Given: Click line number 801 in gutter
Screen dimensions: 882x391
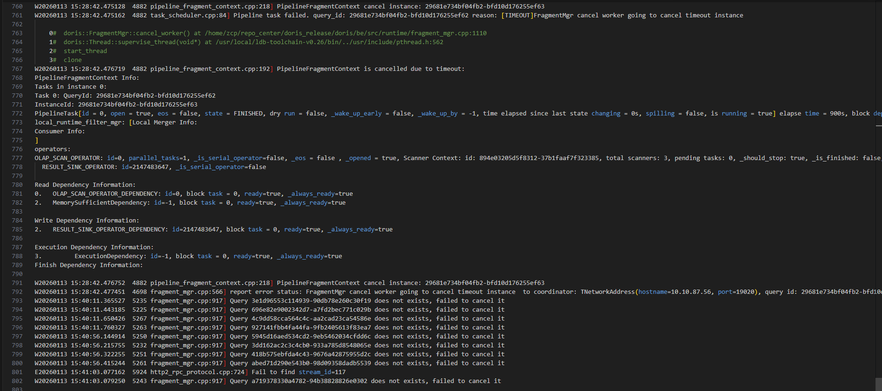Looking at the screenshot, I should pos(17,372).
